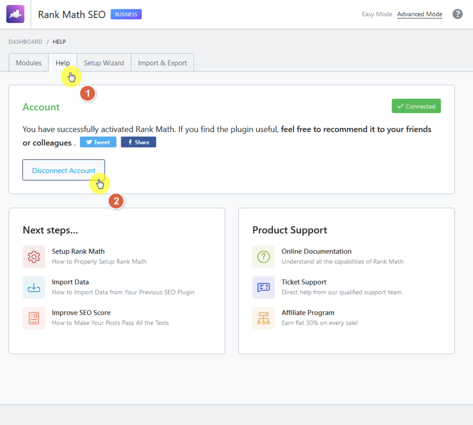This screenshot has height=425, width=473.
Task: Click "How to Import Data from Your Previous SEO Plugin"
Action: (x=123, y=292)
